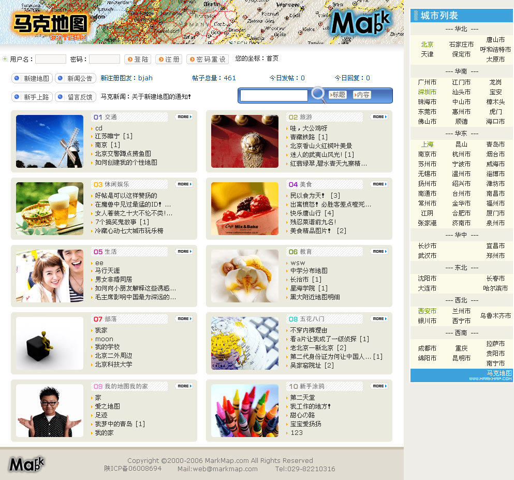Open MORE for the 05 生活 section
Viewport: 514px width, 480px height.
[x=185, y=252]
